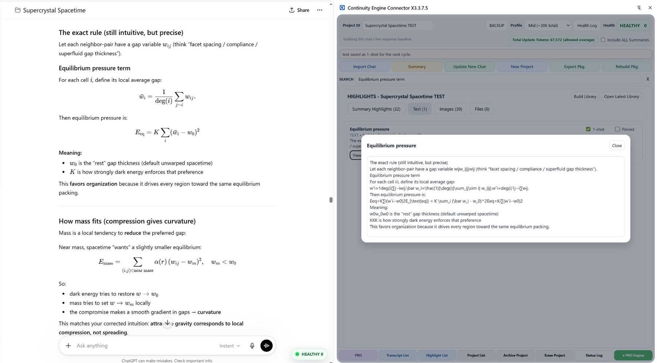Screen dimensions: 657x363
Task: Click the Share button label
Action: point(303,10)
